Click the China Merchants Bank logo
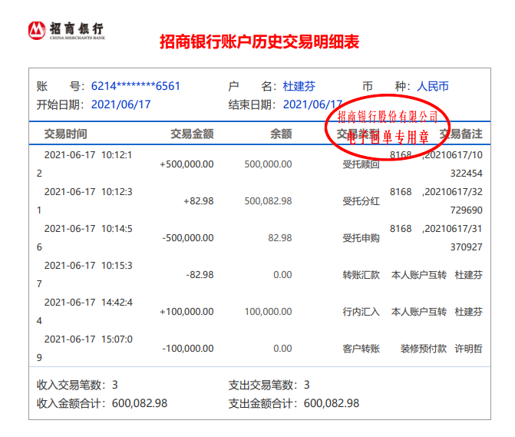Image resolution: width=515 pixels, height=437 pixels. click(x=66, y=31)
